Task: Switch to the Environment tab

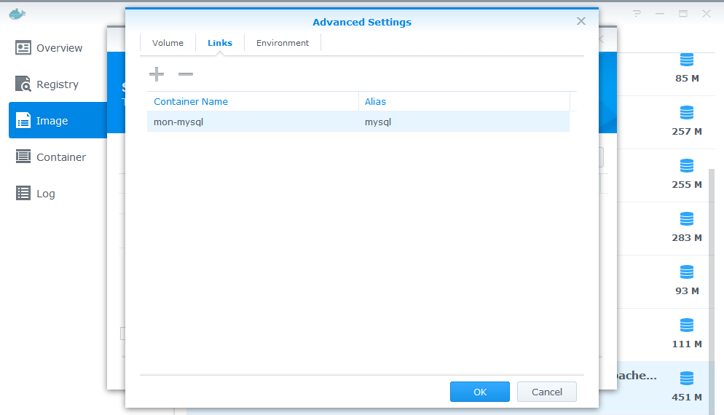Action: pyautogui.click(x=283, y=43)
